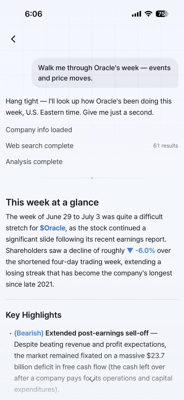
Task: Expand the Company info loaded step
Action: point(39,130)
